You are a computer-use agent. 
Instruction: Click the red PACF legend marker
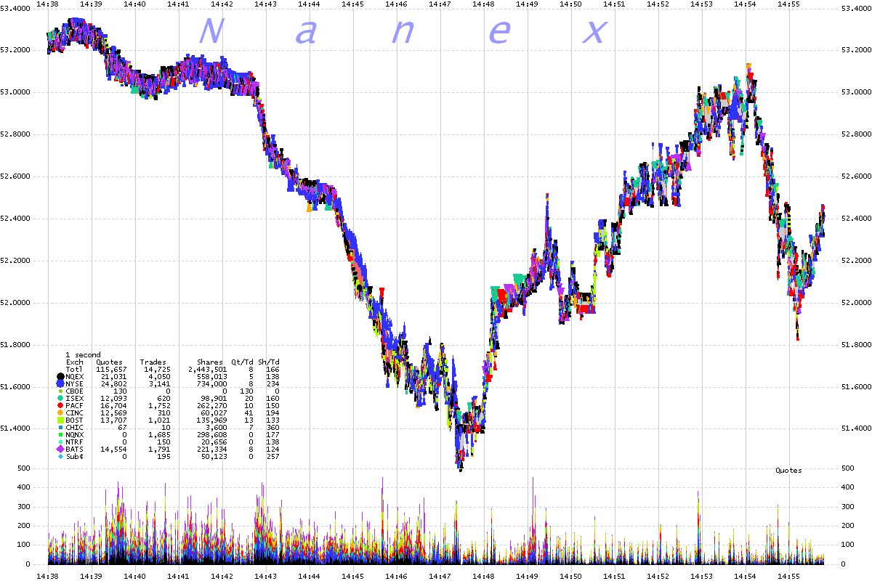pyautogui.click(x=60, y=405)
